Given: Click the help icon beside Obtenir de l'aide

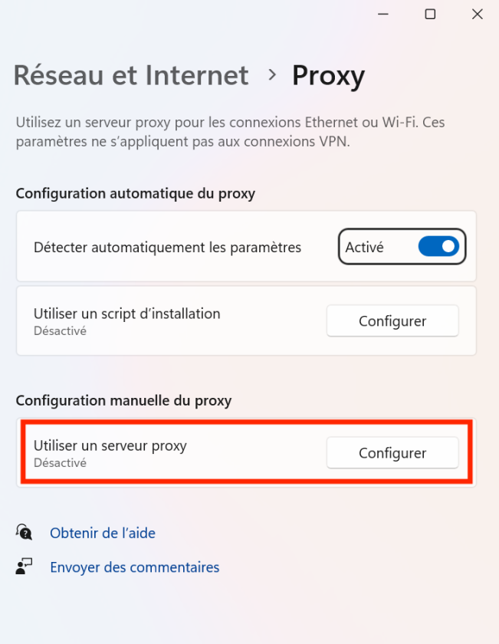Looking at the screenshot, I should point(24,532).
